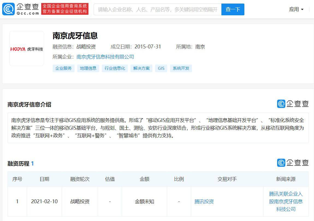Screen dimensions: 314x221
Task: Open the 应用 dropdown menu
Action: 296,9
